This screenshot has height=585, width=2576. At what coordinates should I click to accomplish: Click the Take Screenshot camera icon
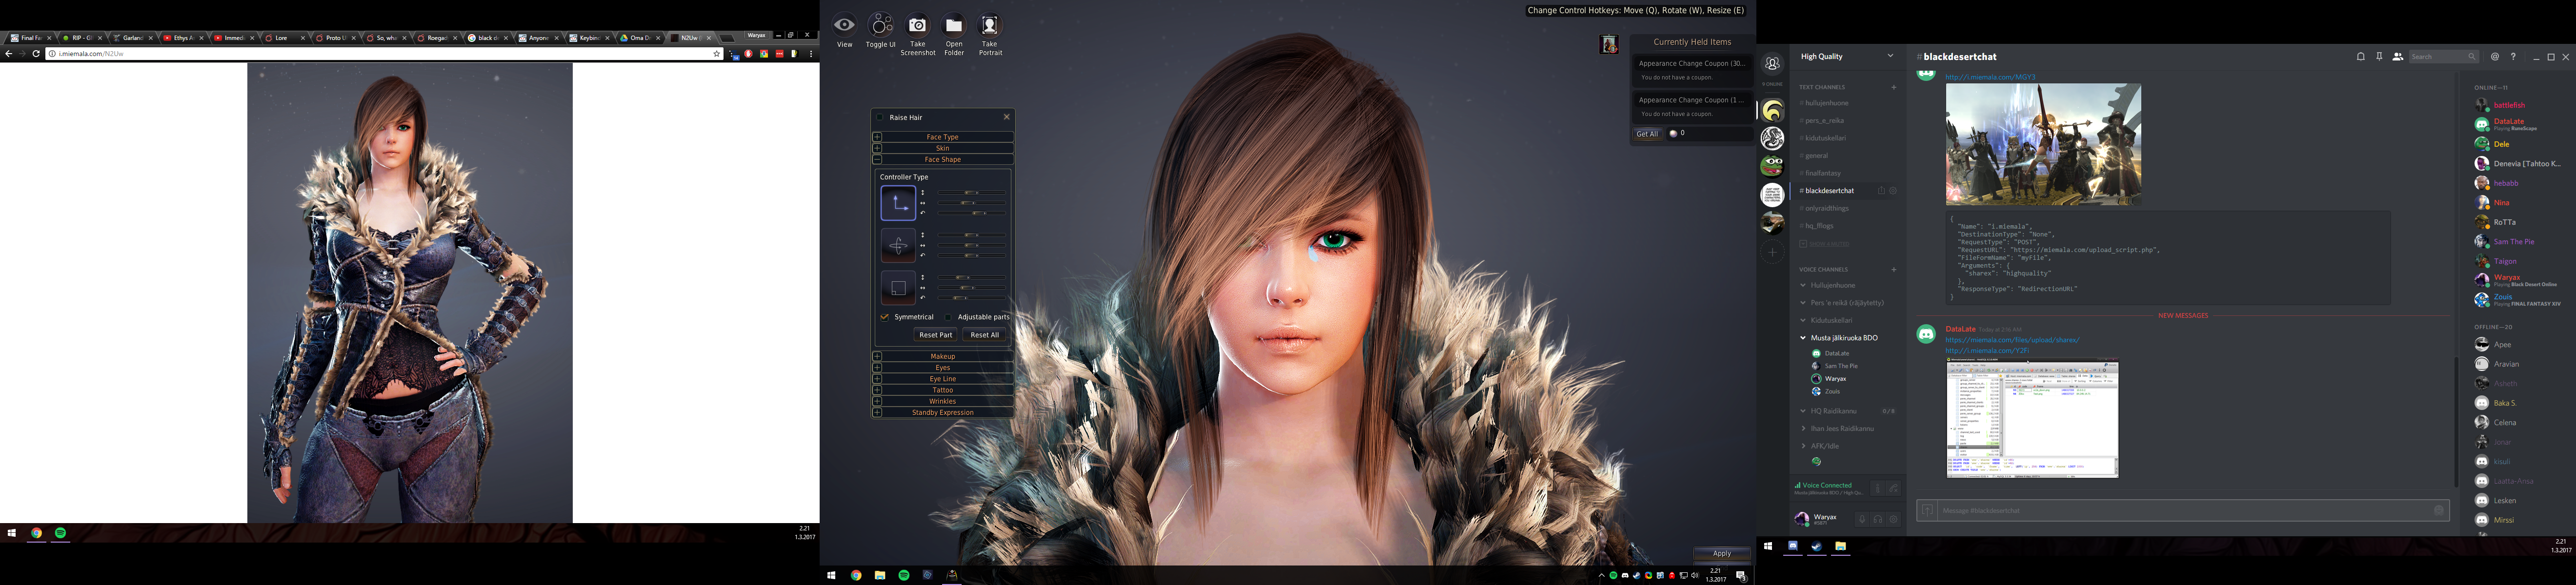click(917, 26)
